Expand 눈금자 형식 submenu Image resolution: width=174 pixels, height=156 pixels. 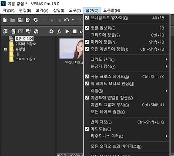point(127,66)
